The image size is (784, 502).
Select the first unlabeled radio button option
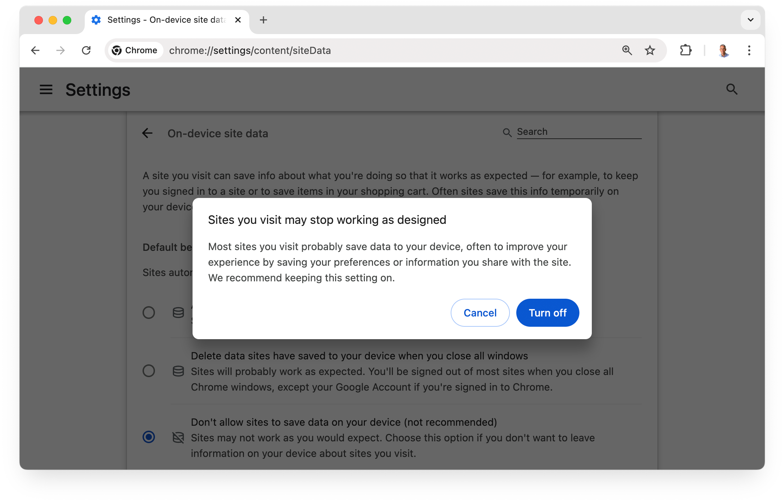[150, 311]
